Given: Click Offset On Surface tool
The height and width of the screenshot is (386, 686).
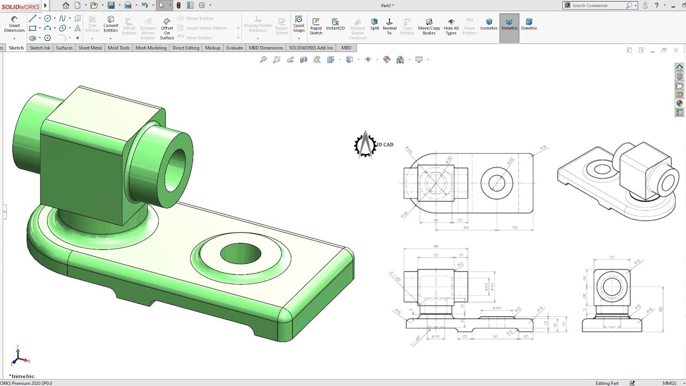Looking at the screenshot, I should (x=167, y=28).
